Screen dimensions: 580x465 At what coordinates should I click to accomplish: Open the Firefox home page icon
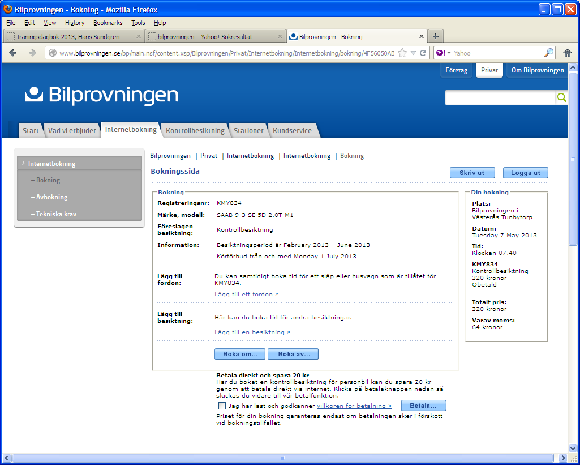tap(568, 53)
